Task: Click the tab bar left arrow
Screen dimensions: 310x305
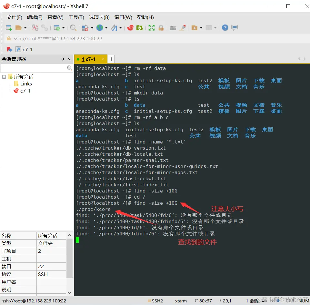Action: (x=299, y=59)
